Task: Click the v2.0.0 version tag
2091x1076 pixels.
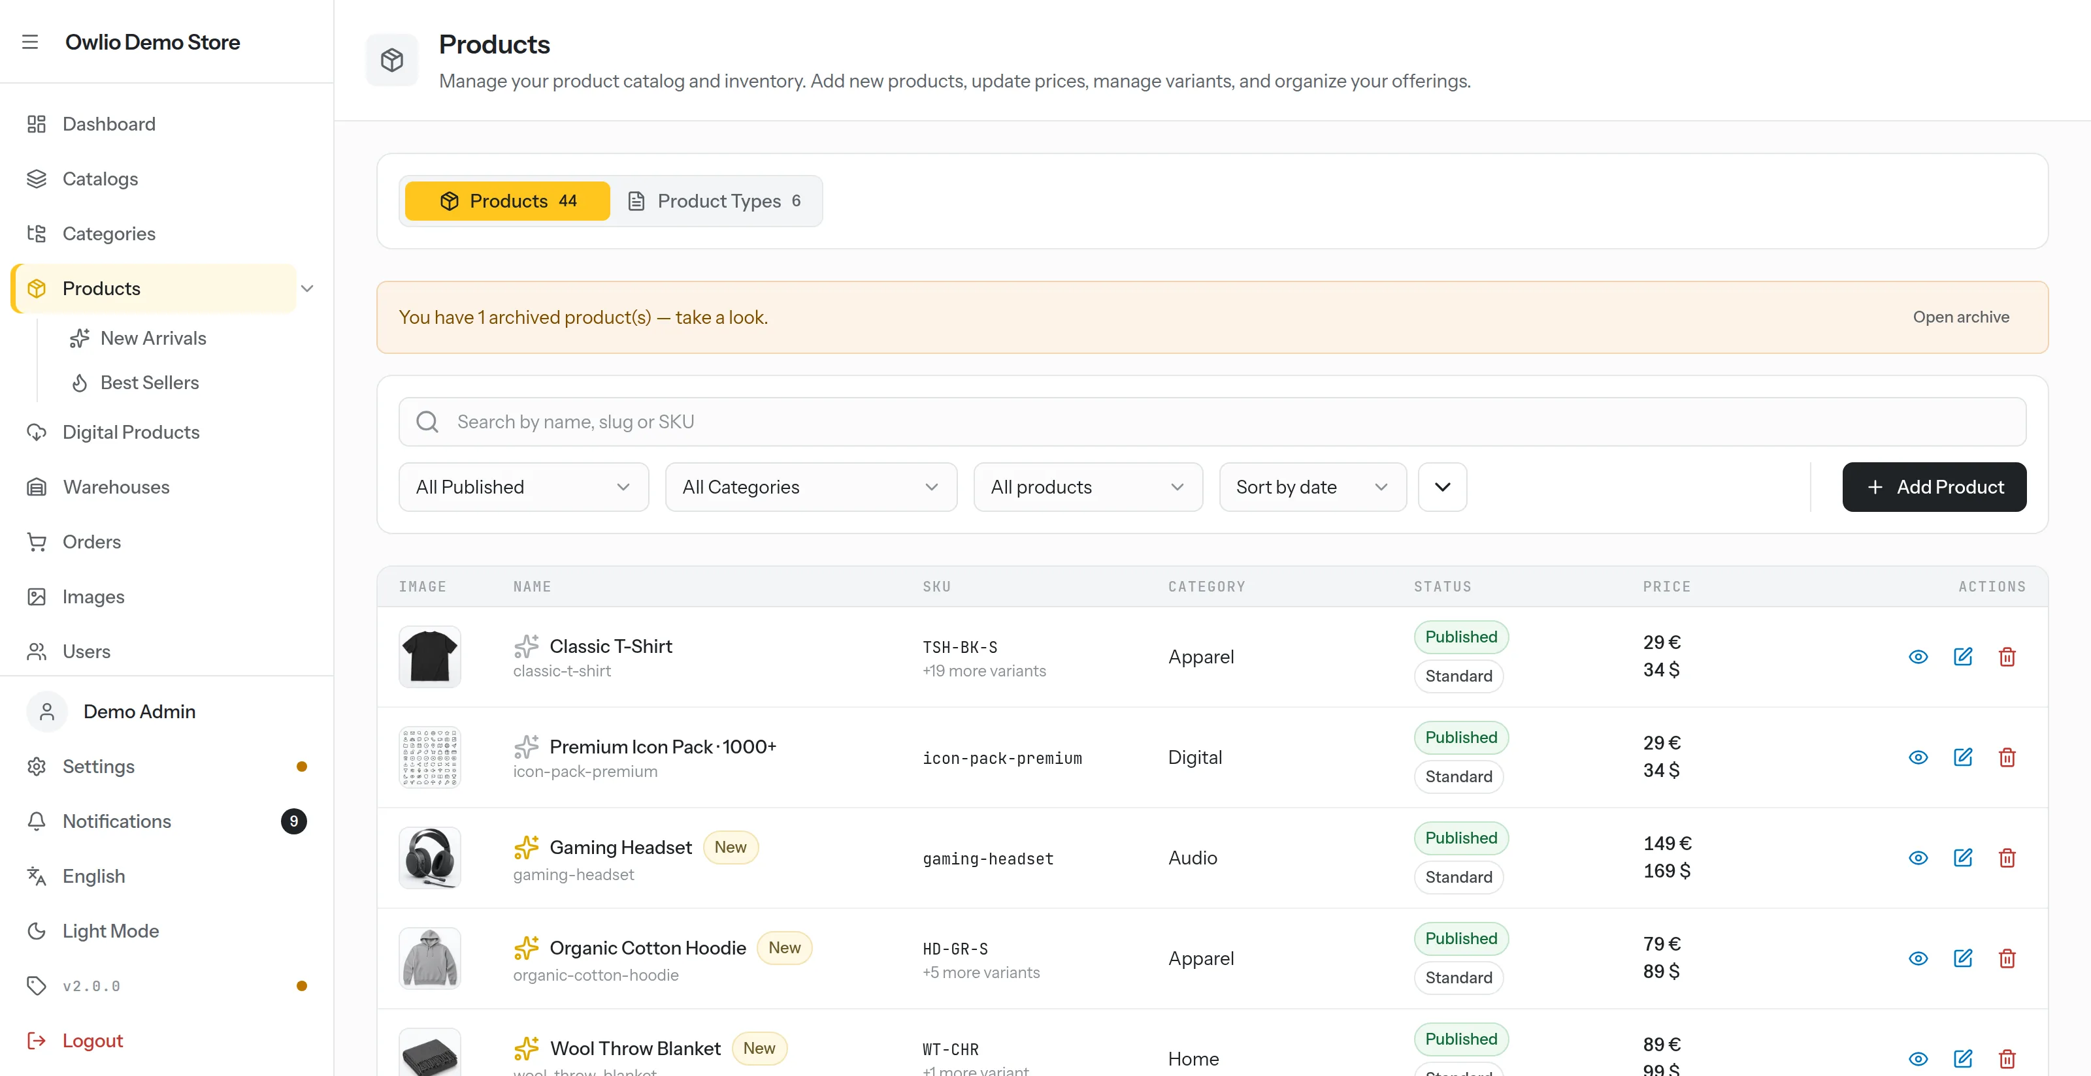Action: pyautogui.click(x=167, y=986)
